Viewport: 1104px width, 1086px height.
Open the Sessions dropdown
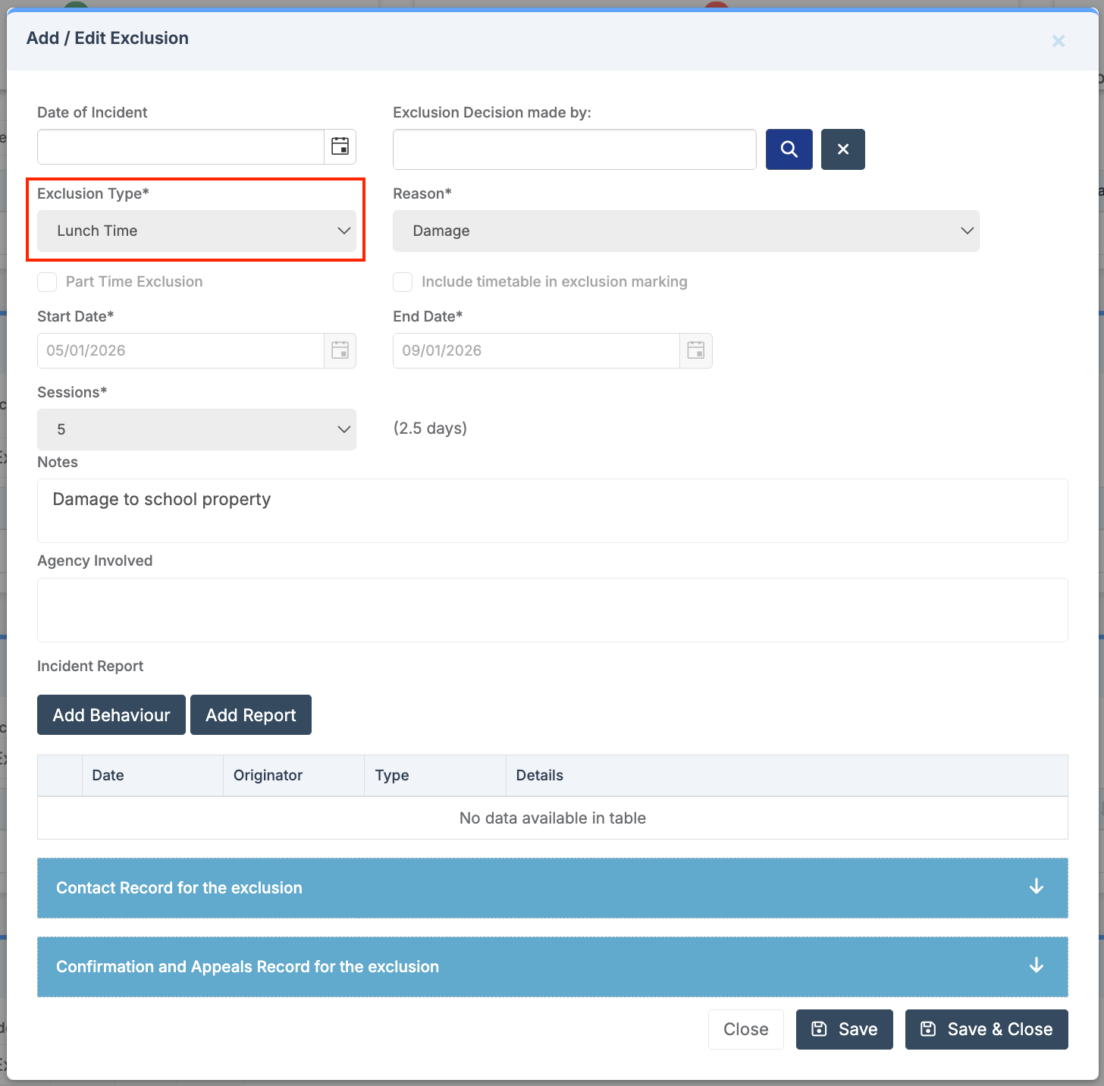pos(196,429)
